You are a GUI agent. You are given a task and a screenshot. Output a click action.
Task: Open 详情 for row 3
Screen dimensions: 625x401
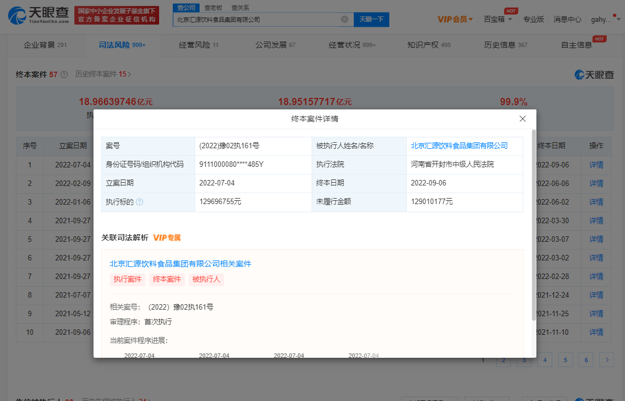click(597, 202)
